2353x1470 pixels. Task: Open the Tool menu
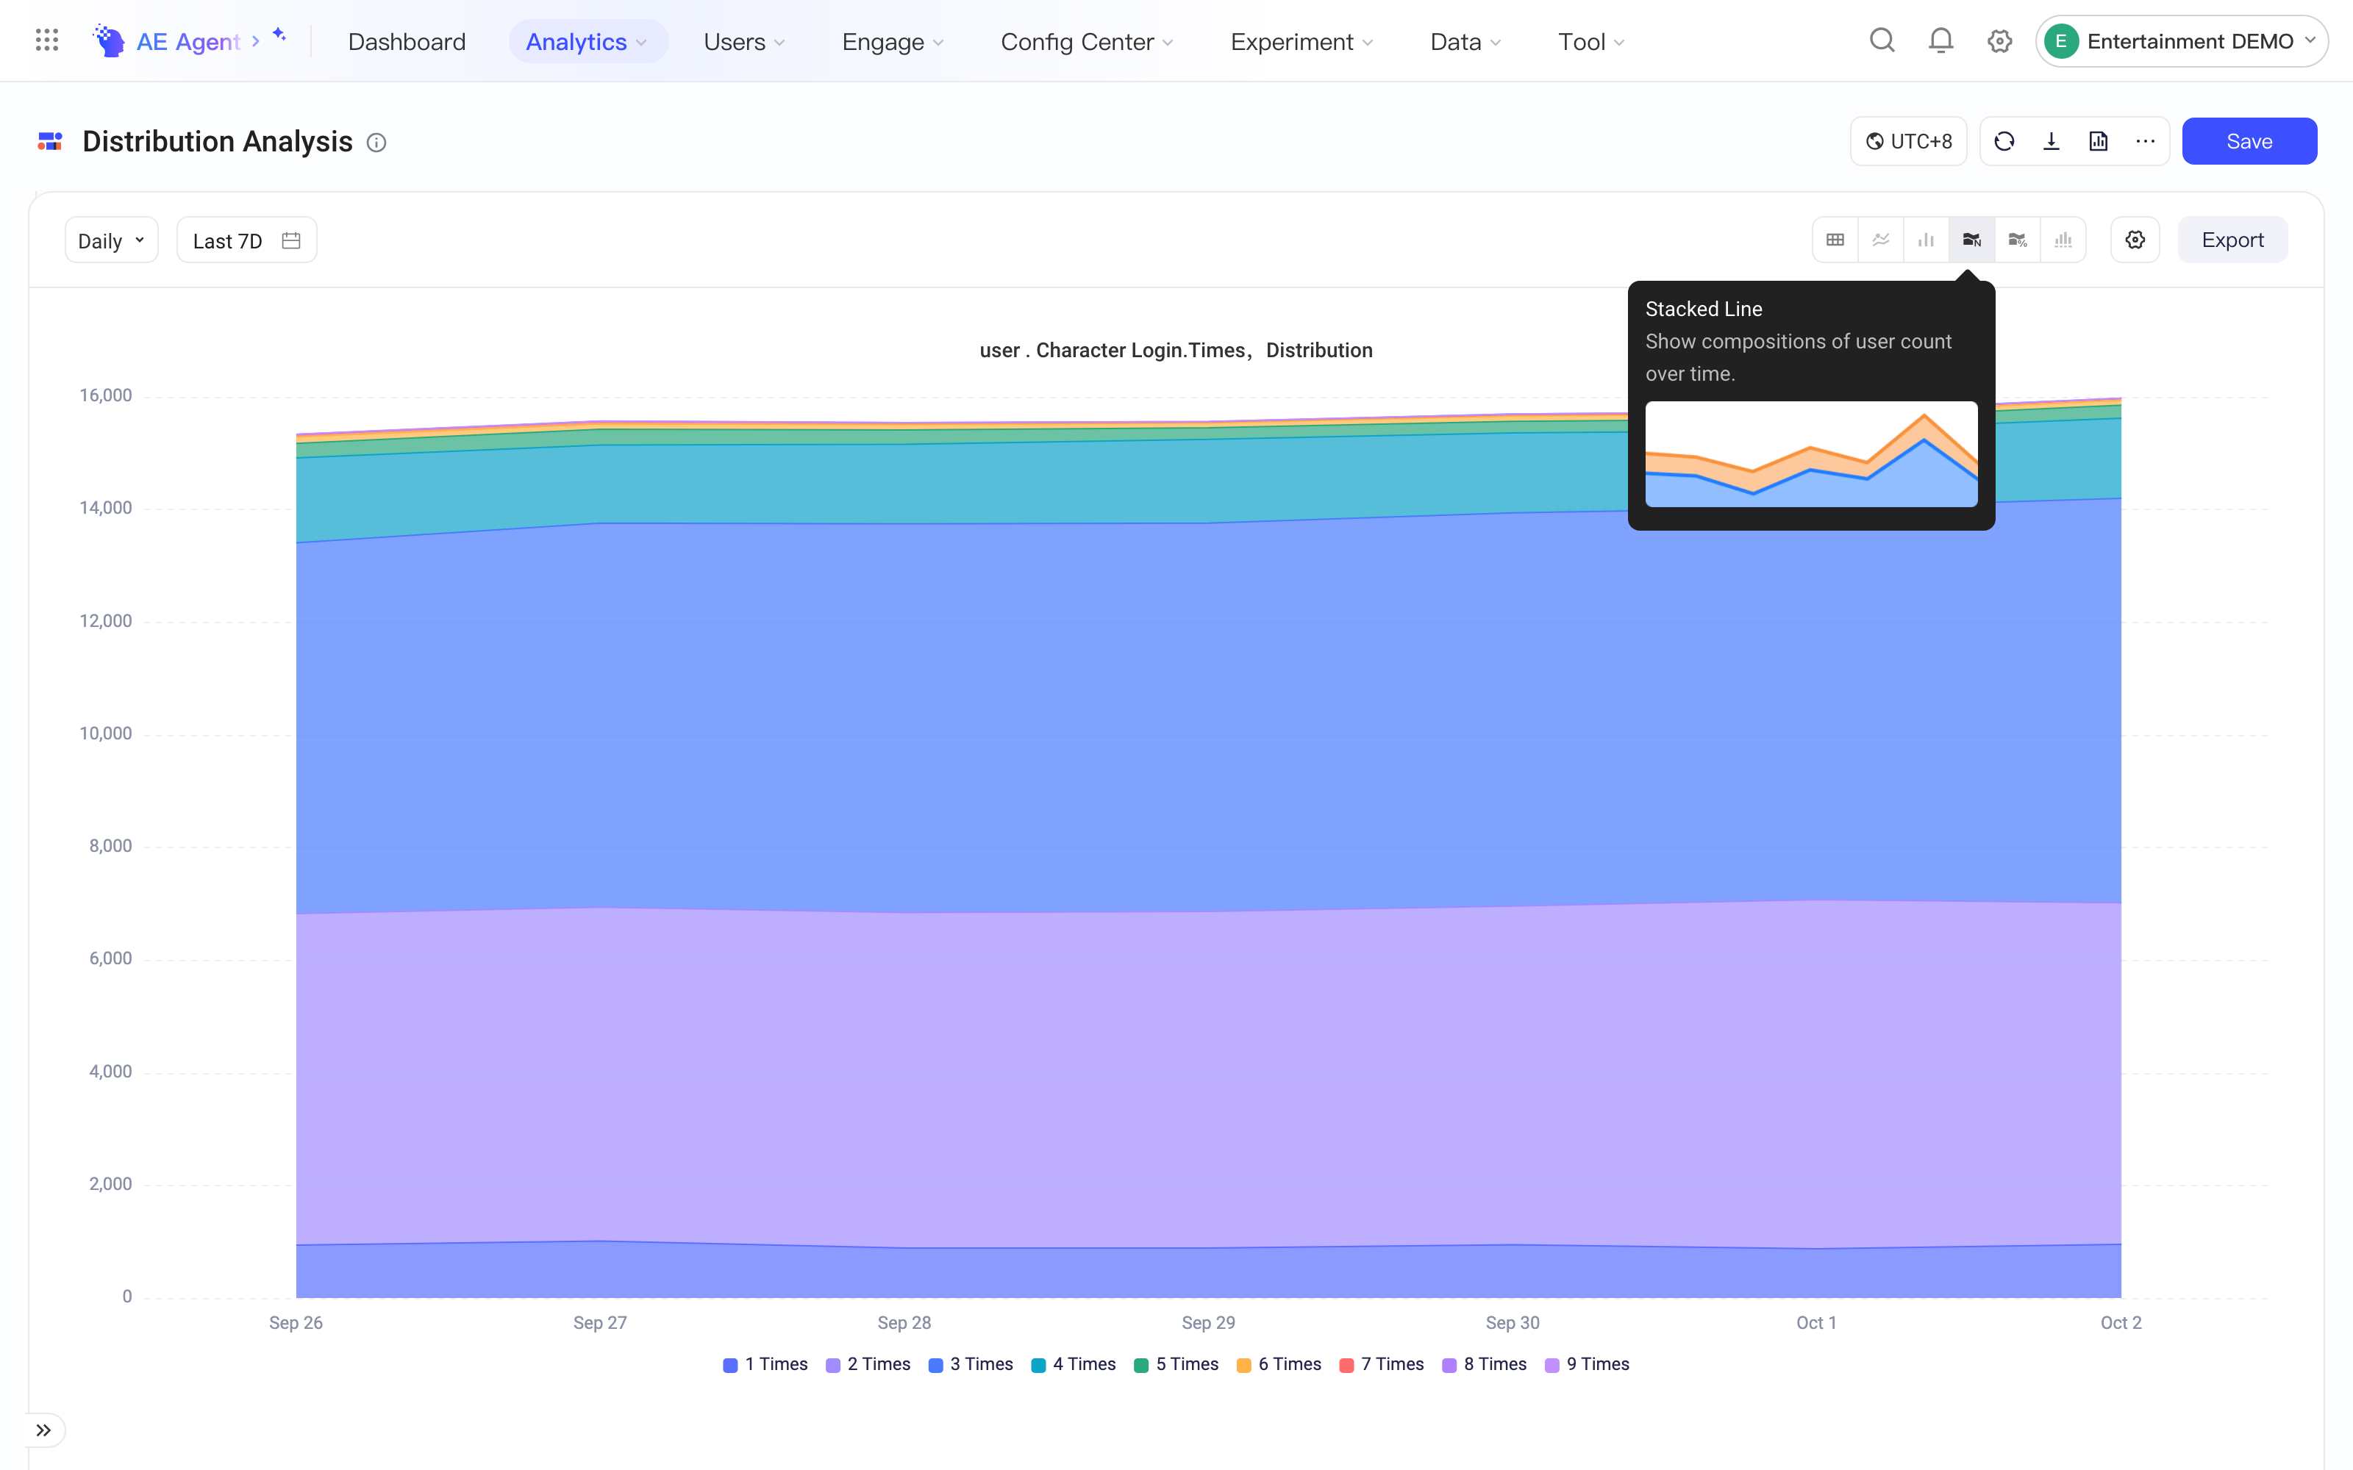[1590, 42]
